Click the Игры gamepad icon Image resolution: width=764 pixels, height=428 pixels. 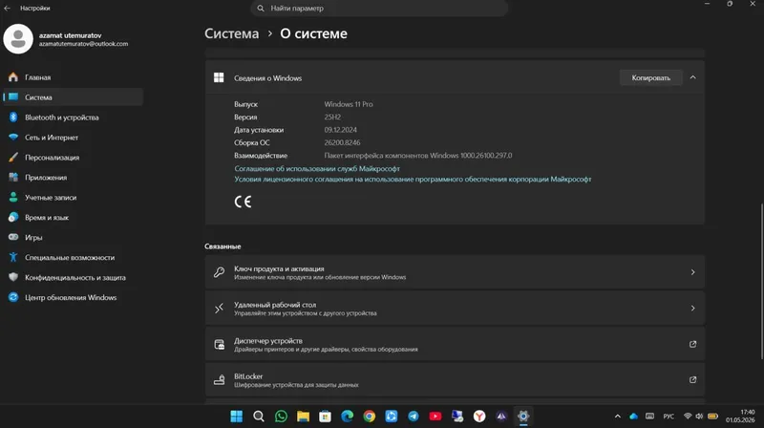tap(13, 237)
